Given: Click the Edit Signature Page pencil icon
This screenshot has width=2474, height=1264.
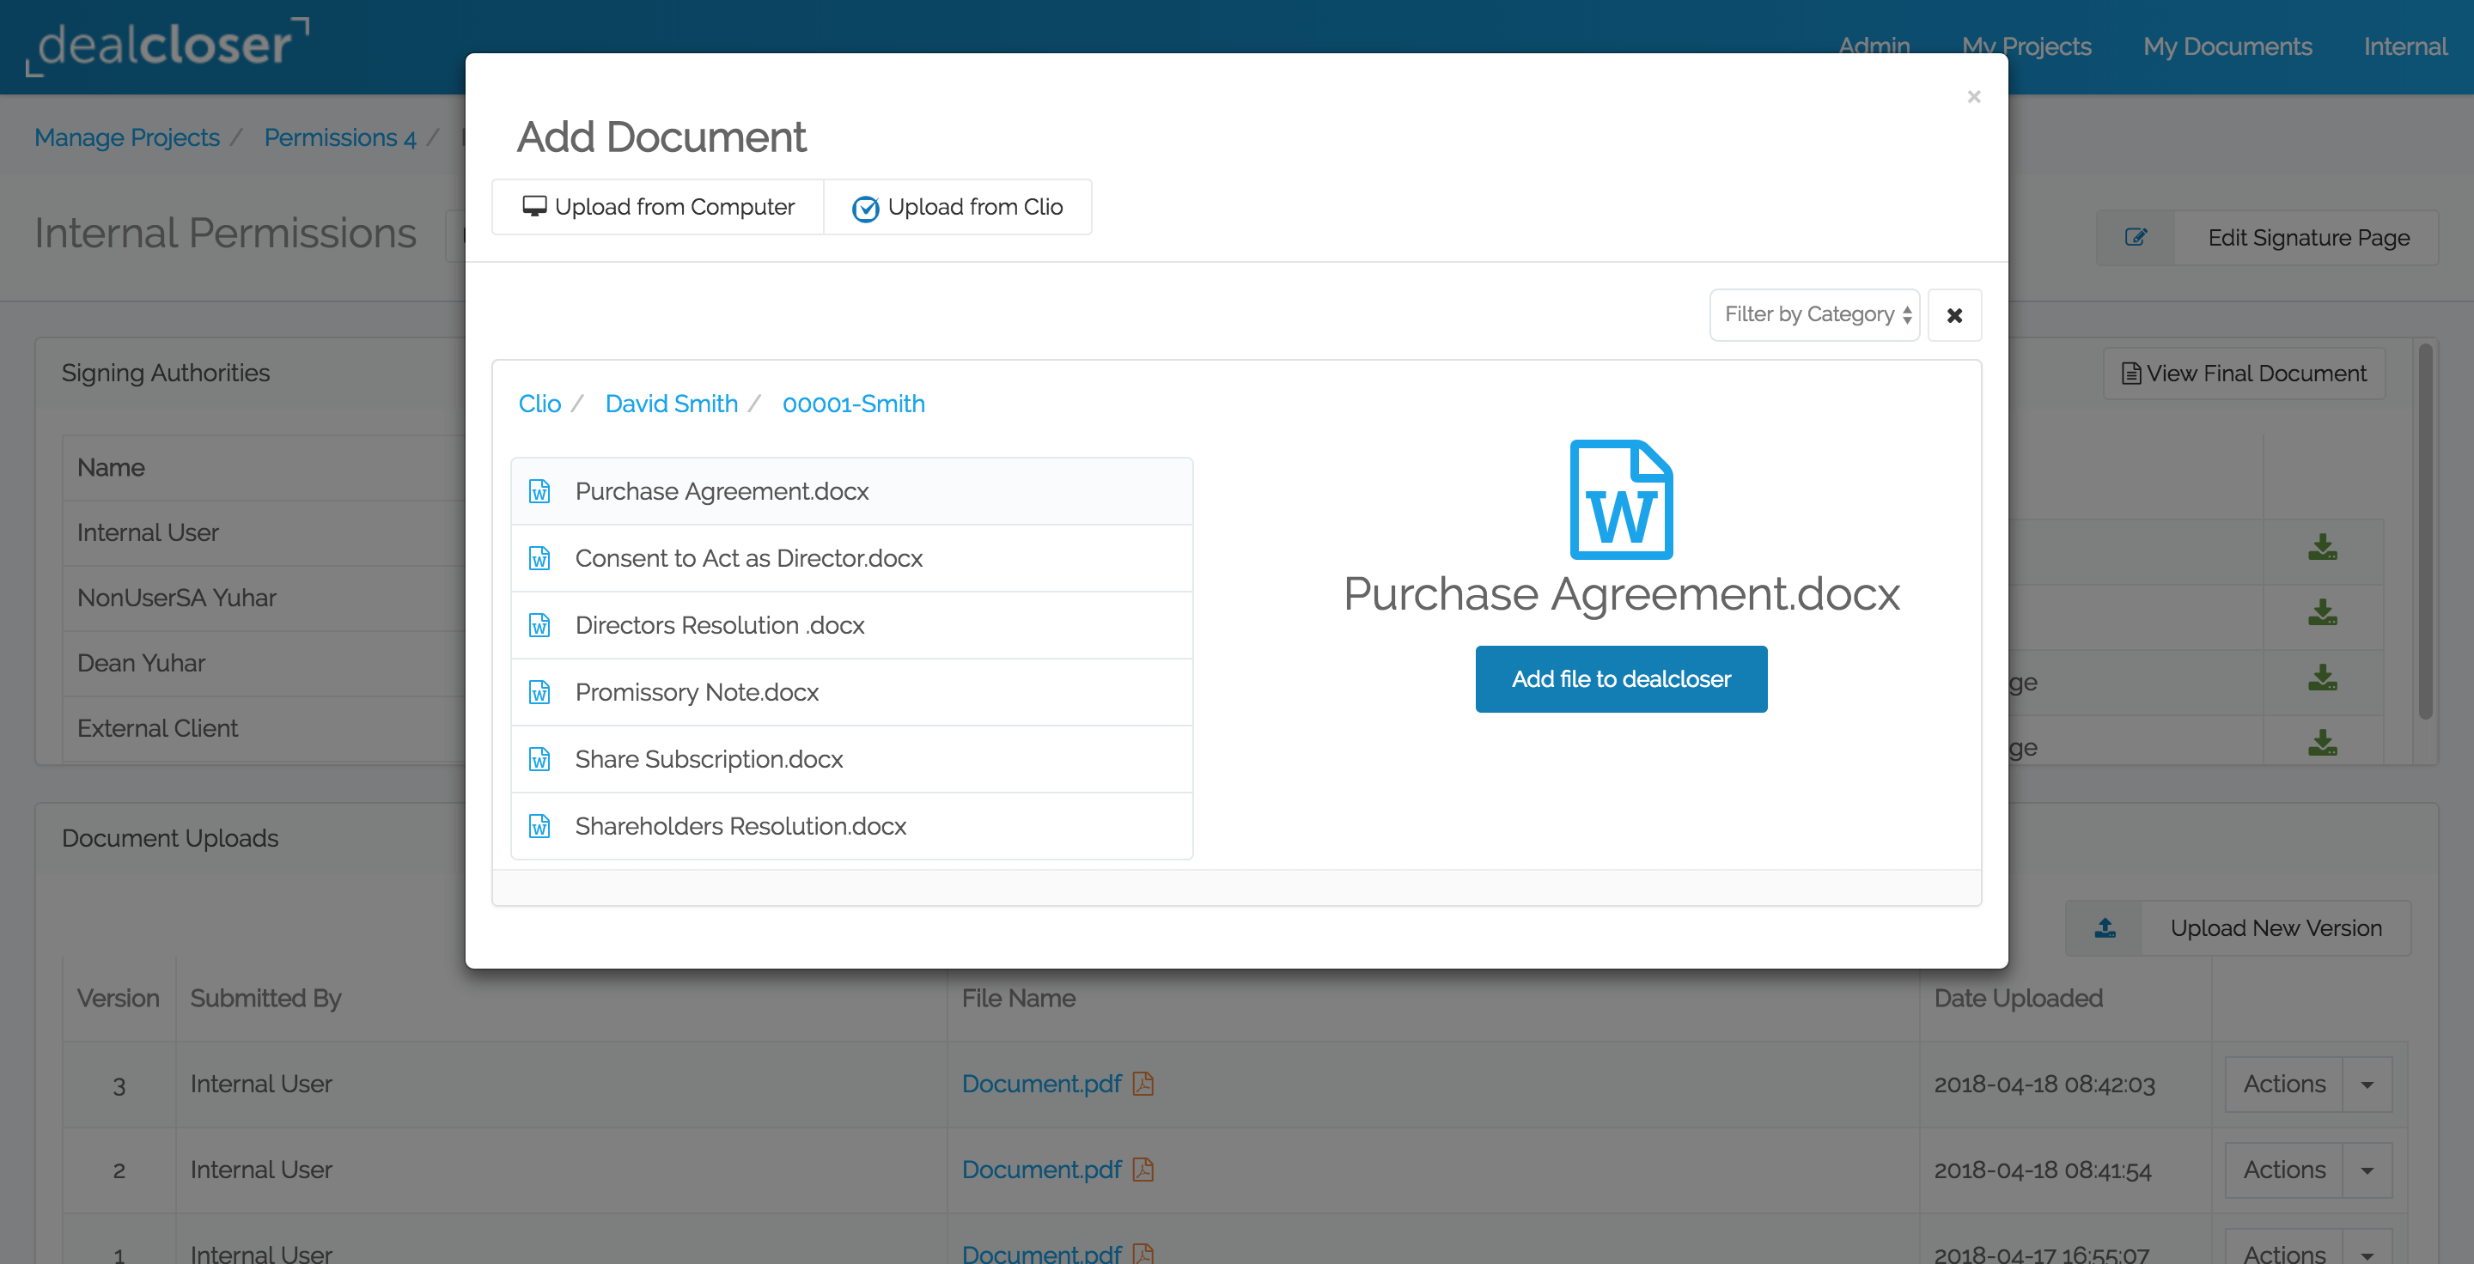Looking at the screenshot, I should [x=2135, y=238].
